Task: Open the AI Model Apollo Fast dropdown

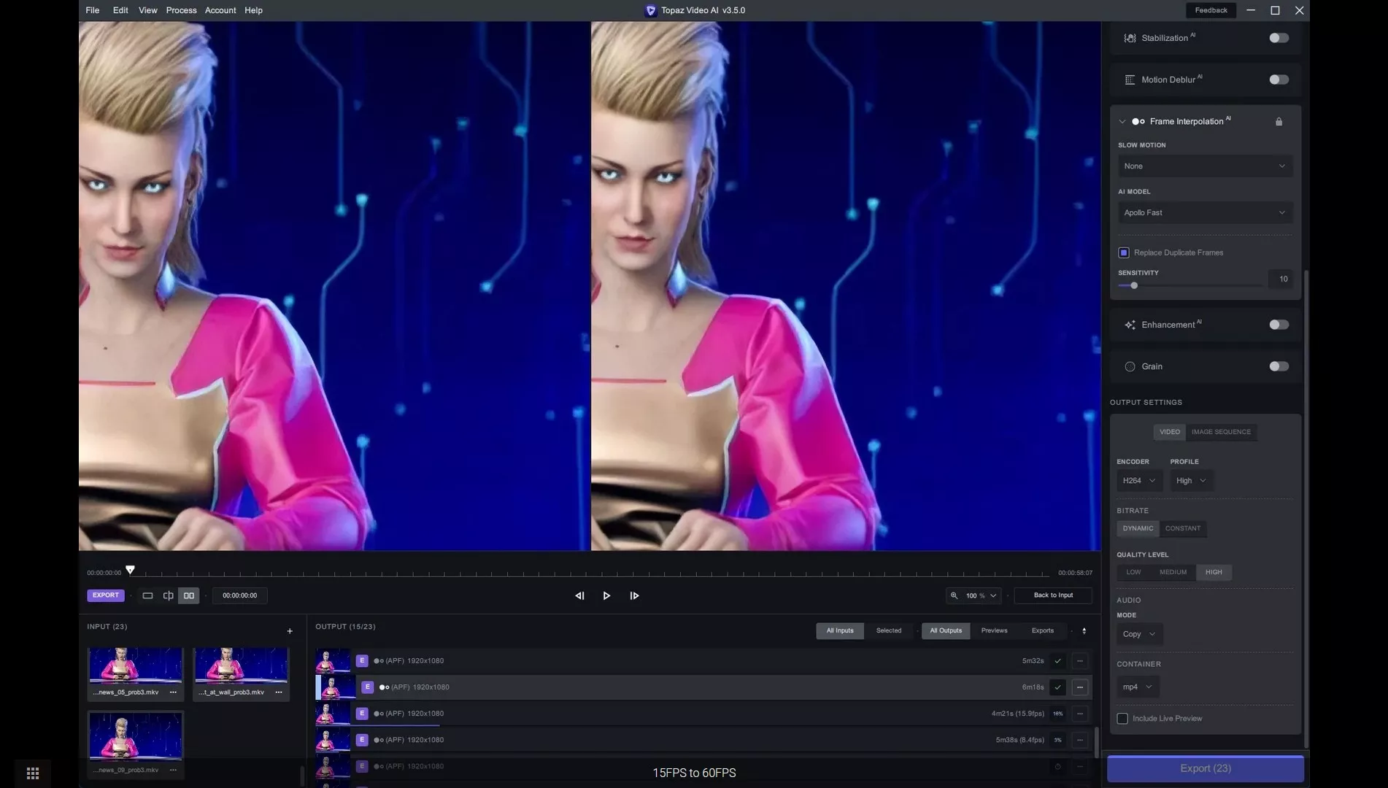Action: 1205,213
